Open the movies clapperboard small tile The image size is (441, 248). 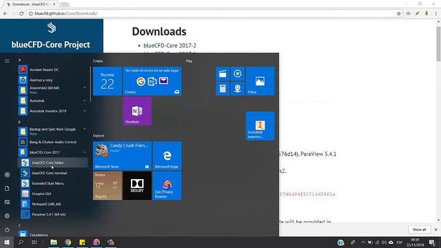(223, 74)
